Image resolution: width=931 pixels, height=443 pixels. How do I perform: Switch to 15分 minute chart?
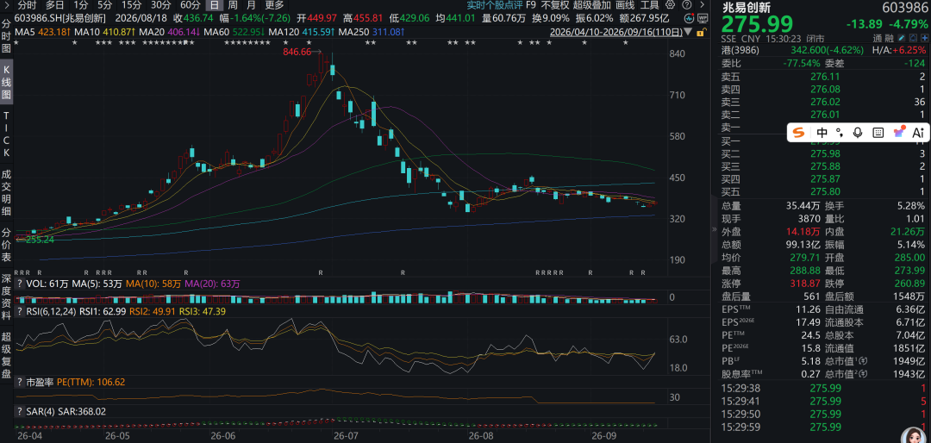pos(131,5)
